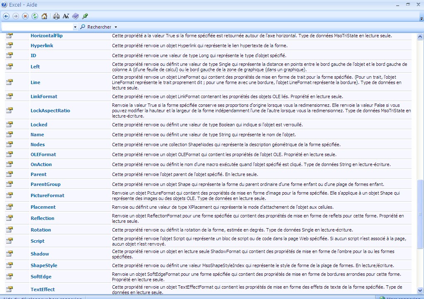
Task: Open the LinkFormat property link
Action: coord(44,96)
